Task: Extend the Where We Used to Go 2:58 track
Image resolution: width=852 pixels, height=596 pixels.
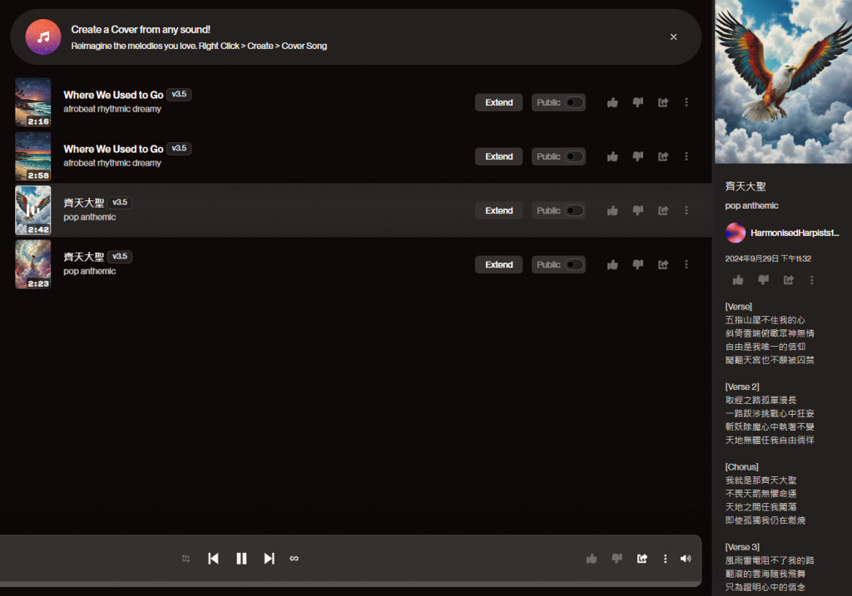Action: coord(499,156)
